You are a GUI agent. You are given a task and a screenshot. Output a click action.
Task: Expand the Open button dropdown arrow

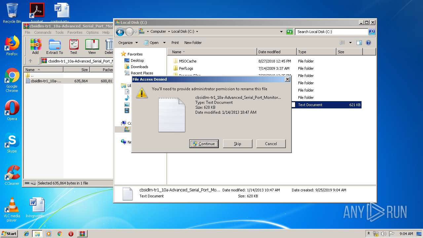coord(165,43)
